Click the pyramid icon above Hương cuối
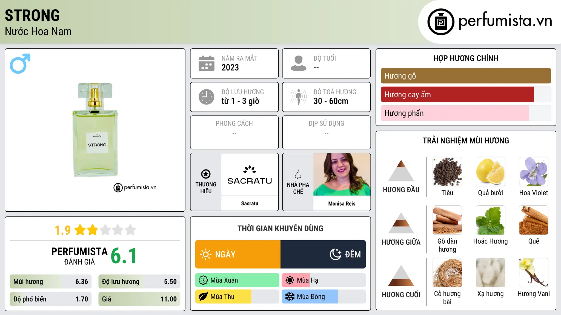The image size is (561, 315). [401, 276]
